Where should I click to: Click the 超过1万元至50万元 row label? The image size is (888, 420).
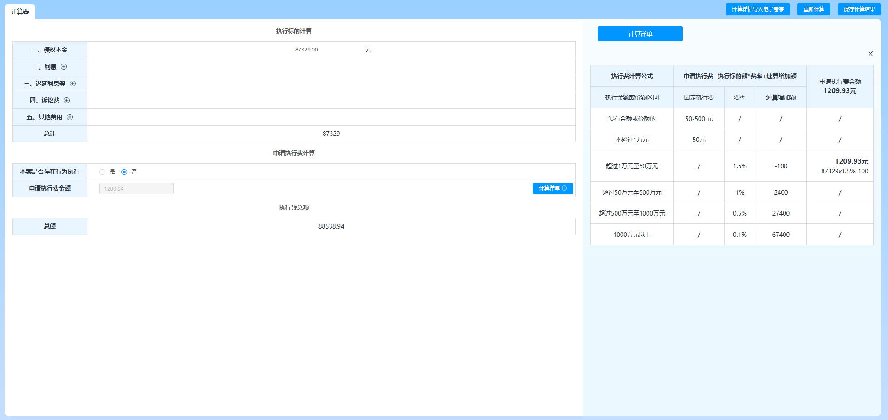tap(632, 166)
